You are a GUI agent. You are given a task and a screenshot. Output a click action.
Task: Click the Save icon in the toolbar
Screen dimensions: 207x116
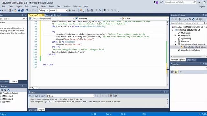pyautogui.click(x=19, y=10)
